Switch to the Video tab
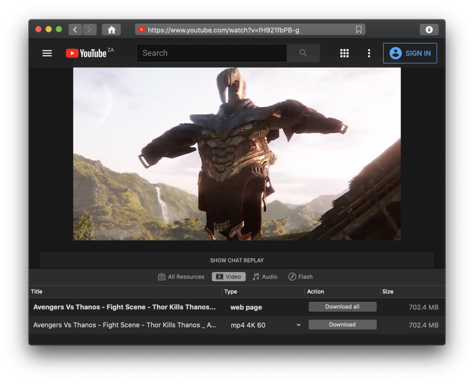Image resolution: width=474 pixels, height=383 pixels. (x=229, y=277)
